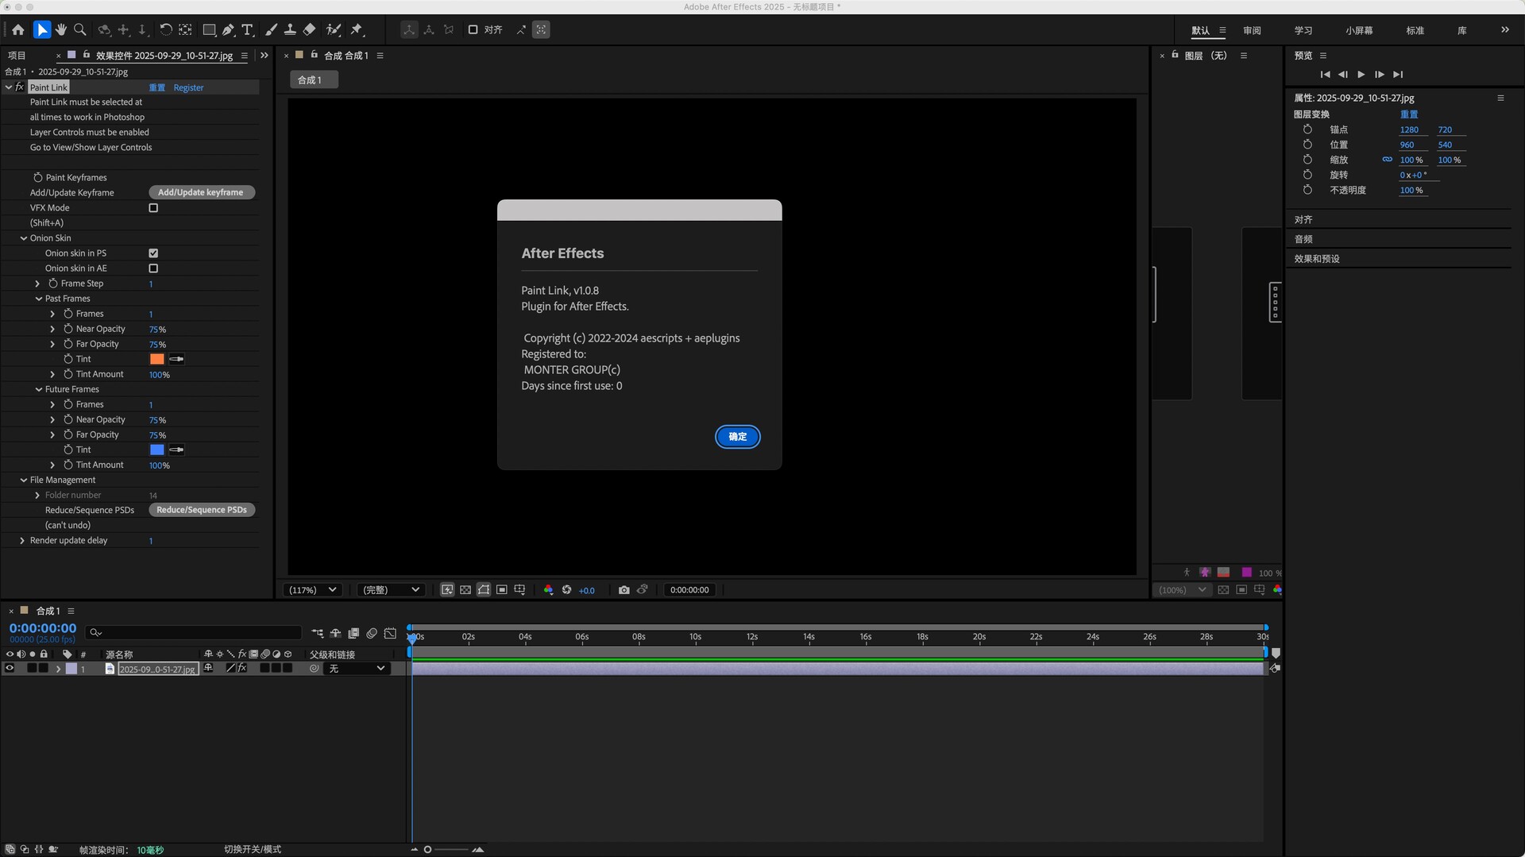Select the Hand tool in toolbar
The width and height of the screenshot is (1525, 857).
coord(61,30)
